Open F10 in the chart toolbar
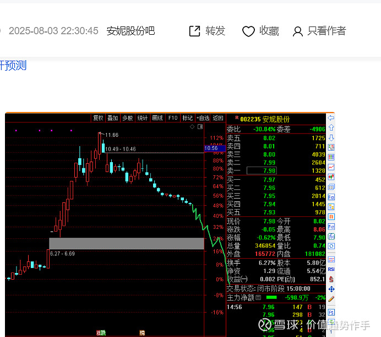The width and height of the screenshot is (381, 337). coord(173,118)
